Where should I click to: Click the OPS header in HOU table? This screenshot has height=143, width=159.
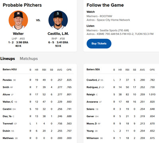(x=69, y=70)
